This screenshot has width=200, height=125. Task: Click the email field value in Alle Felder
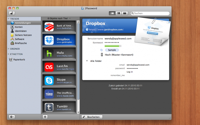(138, 65)
